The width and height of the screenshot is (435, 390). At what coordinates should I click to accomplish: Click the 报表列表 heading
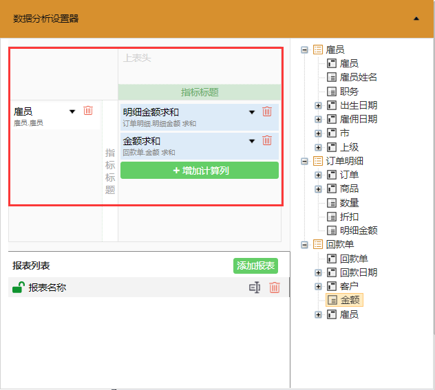point(31,266)
